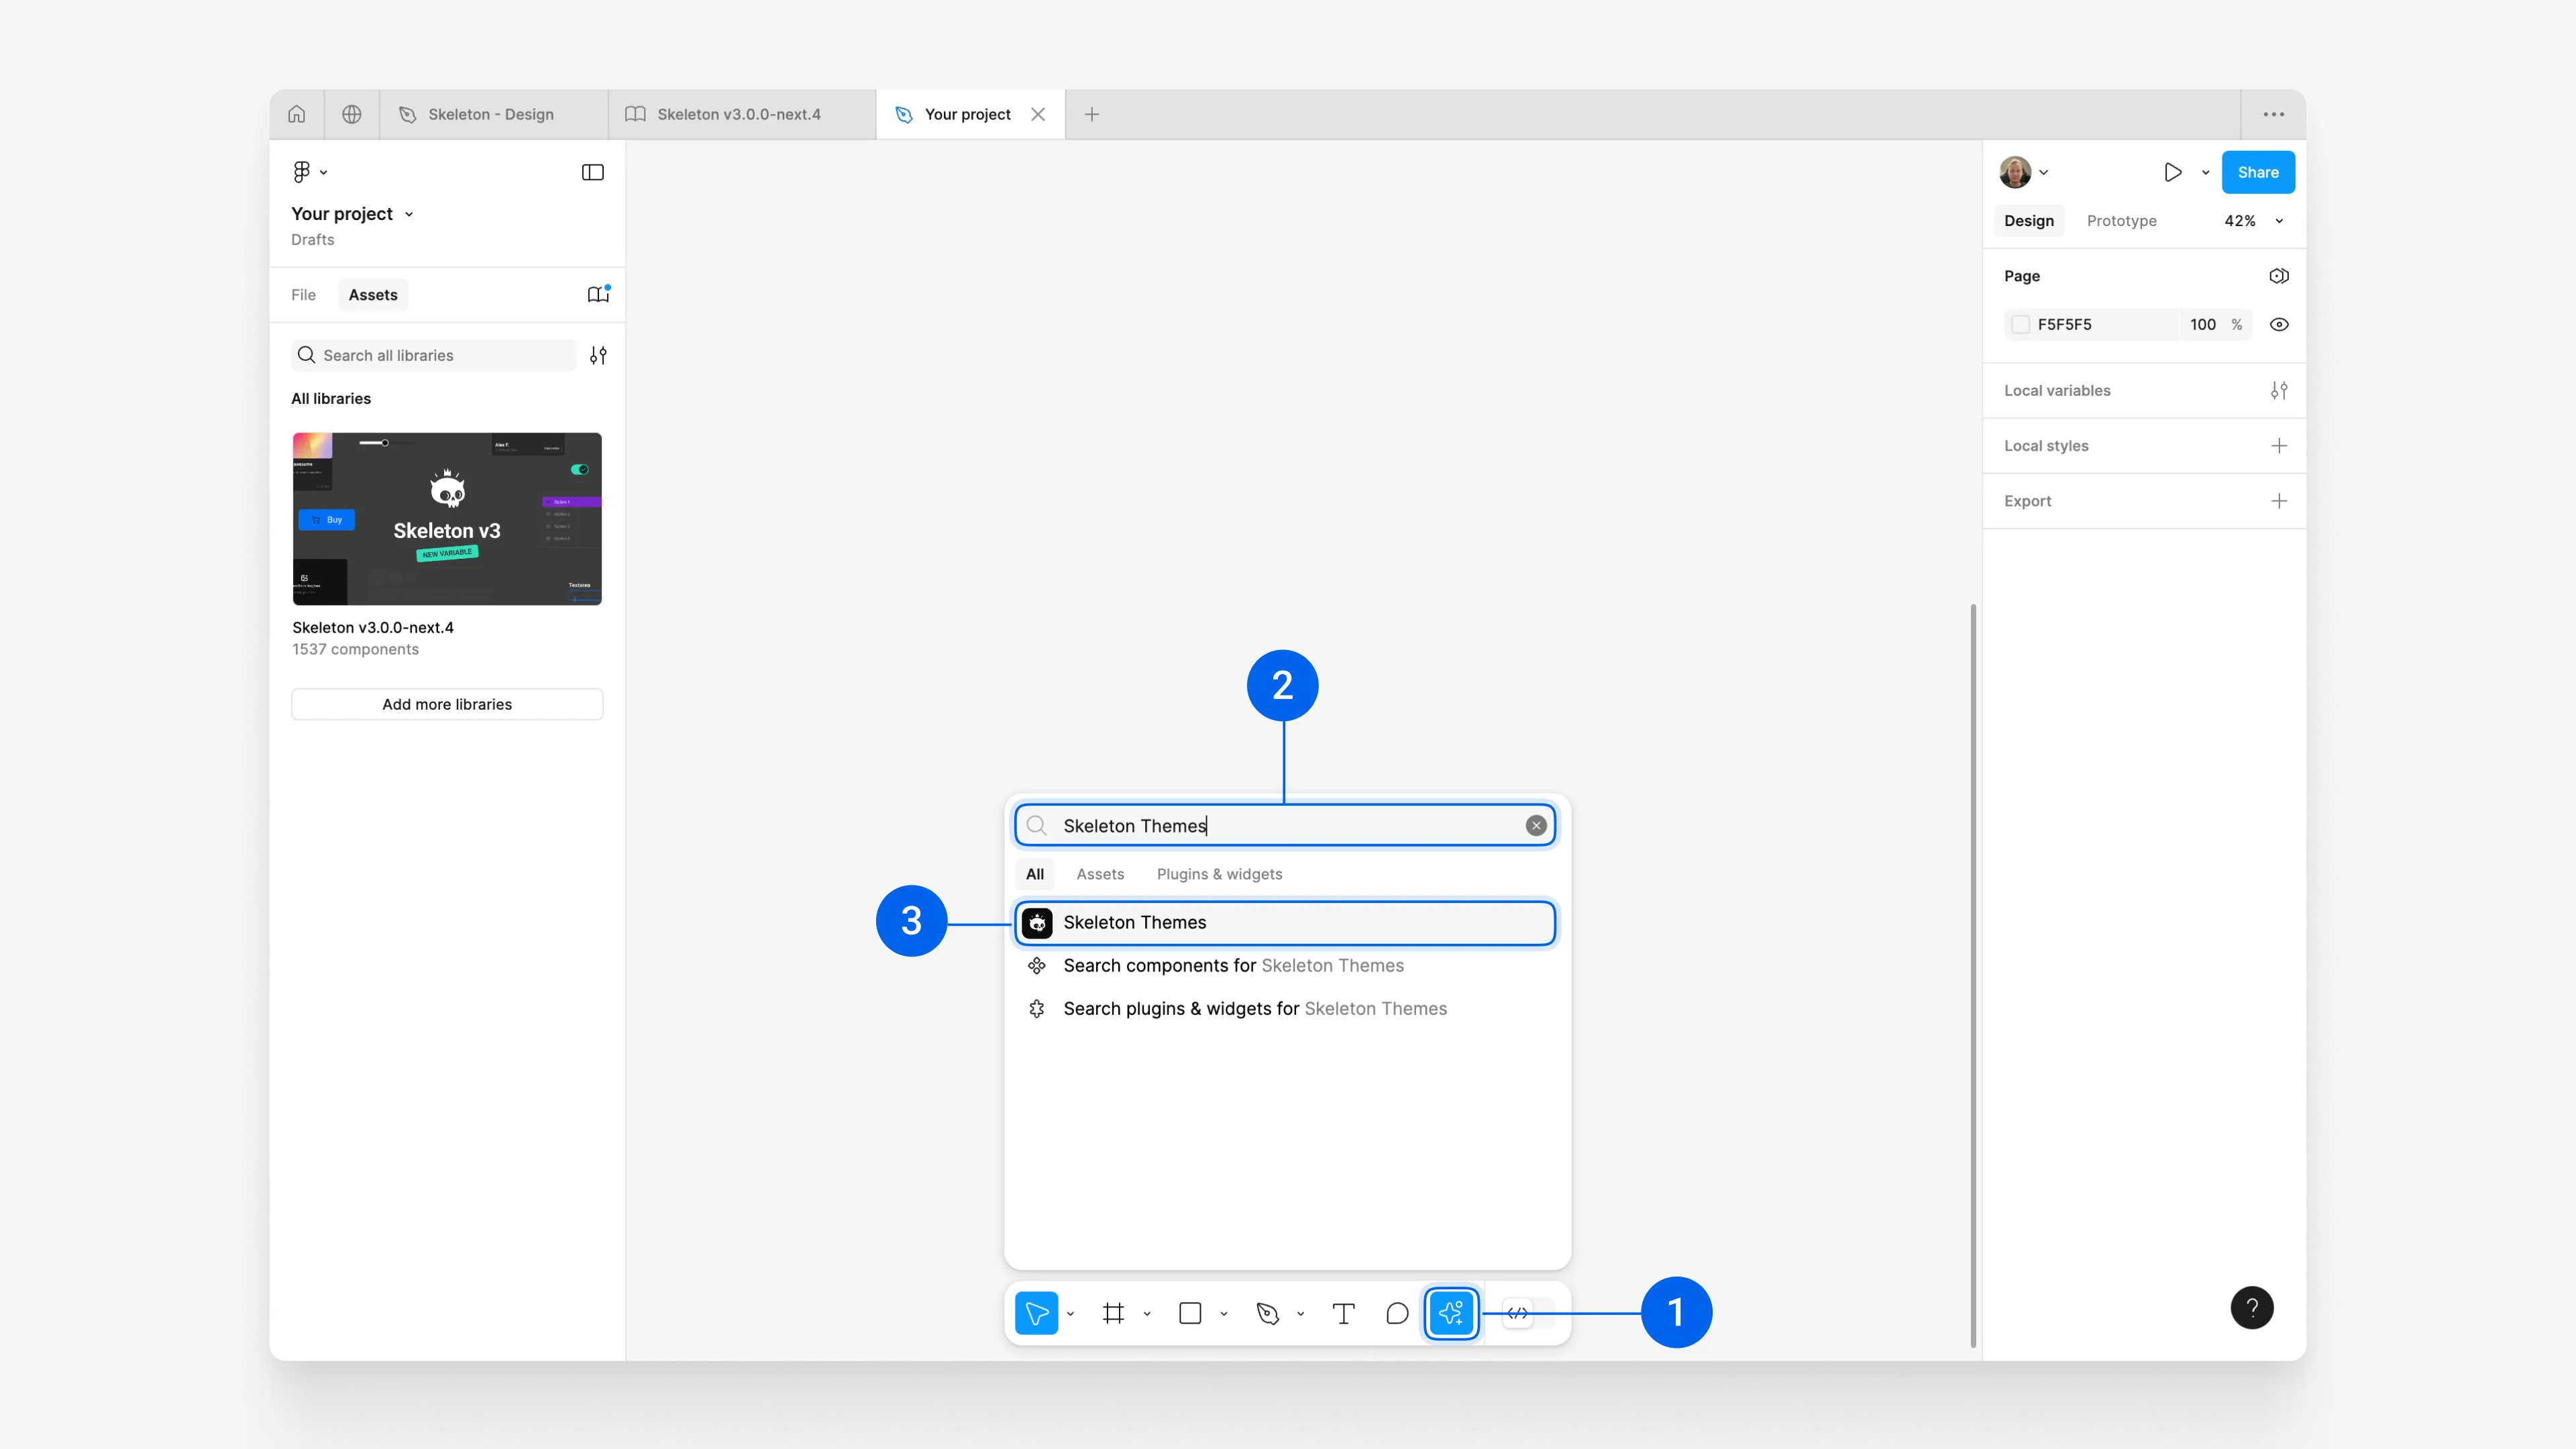Add a new local style
Screen dimensions: 2576x1449
pos(2279,445)
